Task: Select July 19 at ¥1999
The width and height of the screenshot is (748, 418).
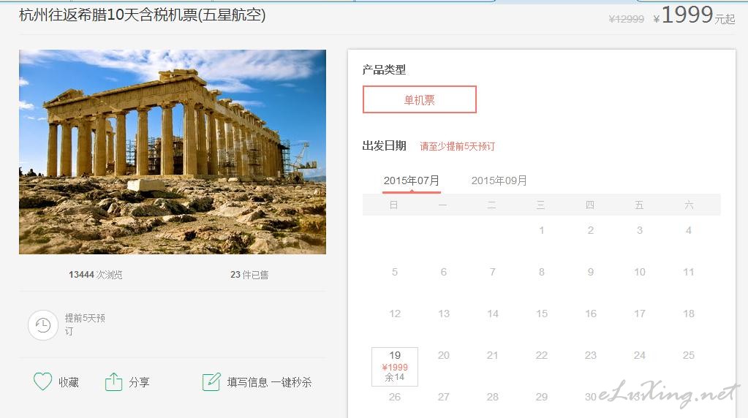Action: click(x=395, y=366)
